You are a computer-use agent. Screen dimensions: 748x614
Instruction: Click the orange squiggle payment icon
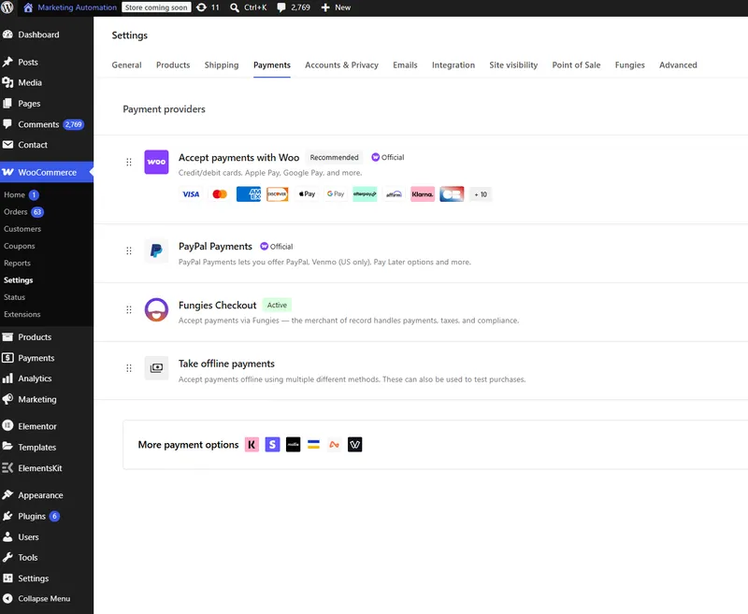coord(335,445)
